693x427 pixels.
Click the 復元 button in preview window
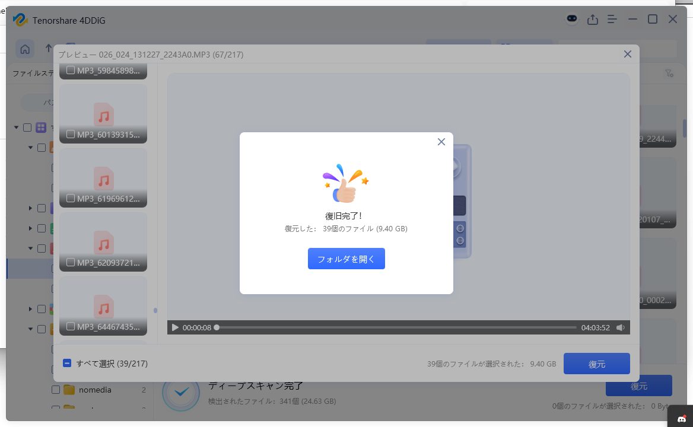coord(596,364)
